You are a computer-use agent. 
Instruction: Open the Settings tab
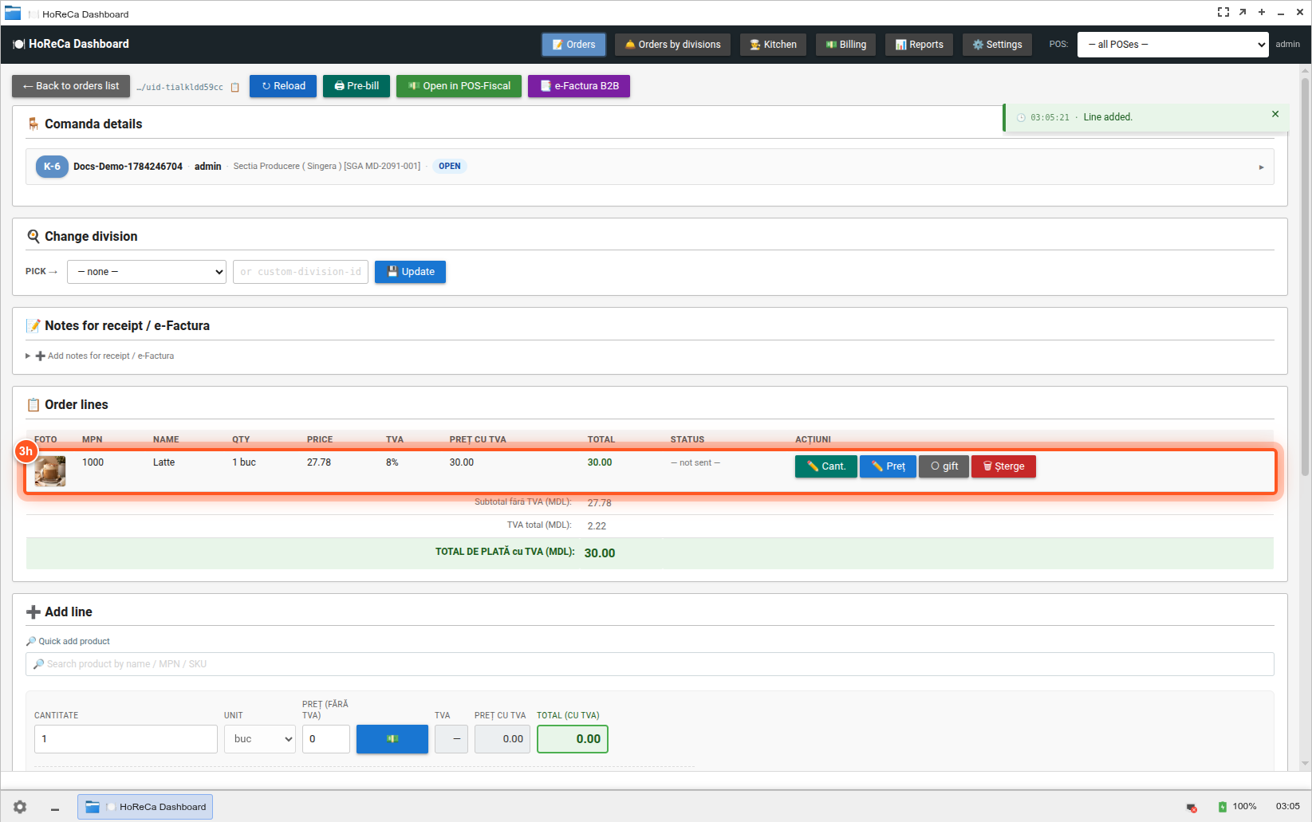[x=997, y=45]
